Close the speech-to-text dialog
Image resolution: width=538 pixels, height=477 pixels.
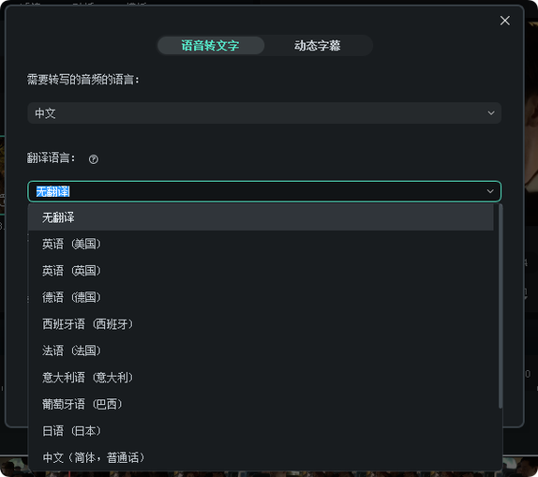point(504,21)
